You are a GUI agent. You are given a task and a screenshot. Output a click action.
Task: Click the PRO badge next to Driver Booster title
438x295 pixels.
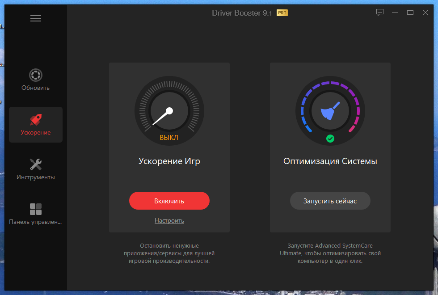[282, 13]
